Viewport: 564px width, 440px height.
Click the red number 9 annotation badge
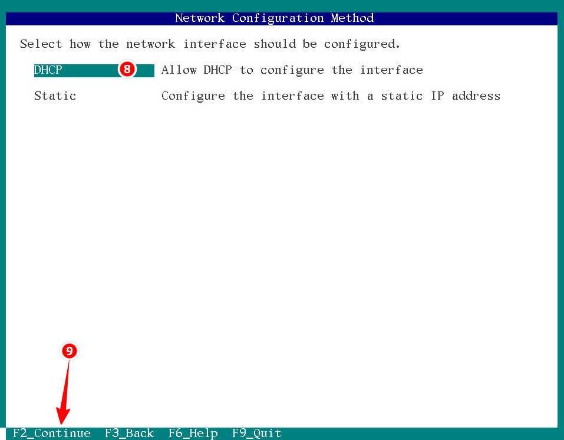pos(70,351)
